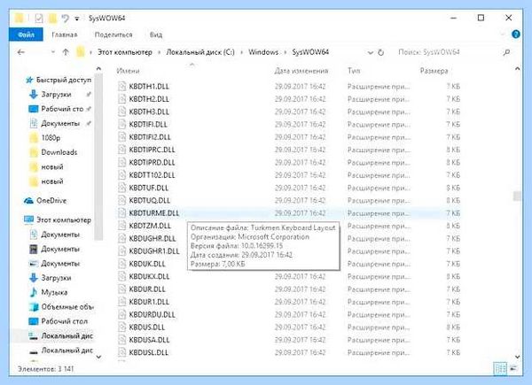This screenshot has height=385, width=532.
Task: Click the star icon of Быстрый доступ
Action: click(x=29, y=80)
